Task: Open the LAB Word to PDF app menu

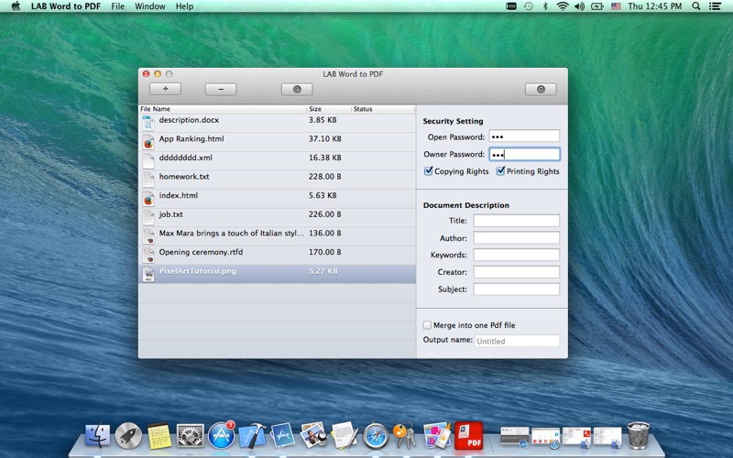Action: tap(66, 6)
